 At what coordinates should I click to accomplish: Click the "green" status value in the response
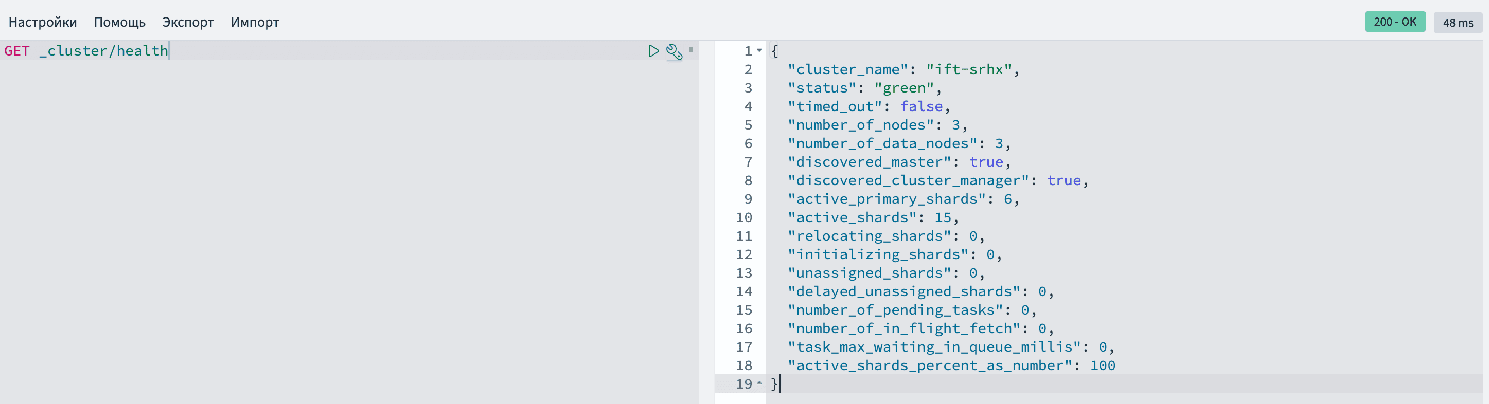pos(904,88)
